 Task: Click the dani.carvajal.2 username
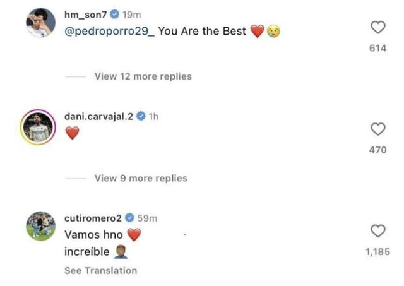point(99,117)
